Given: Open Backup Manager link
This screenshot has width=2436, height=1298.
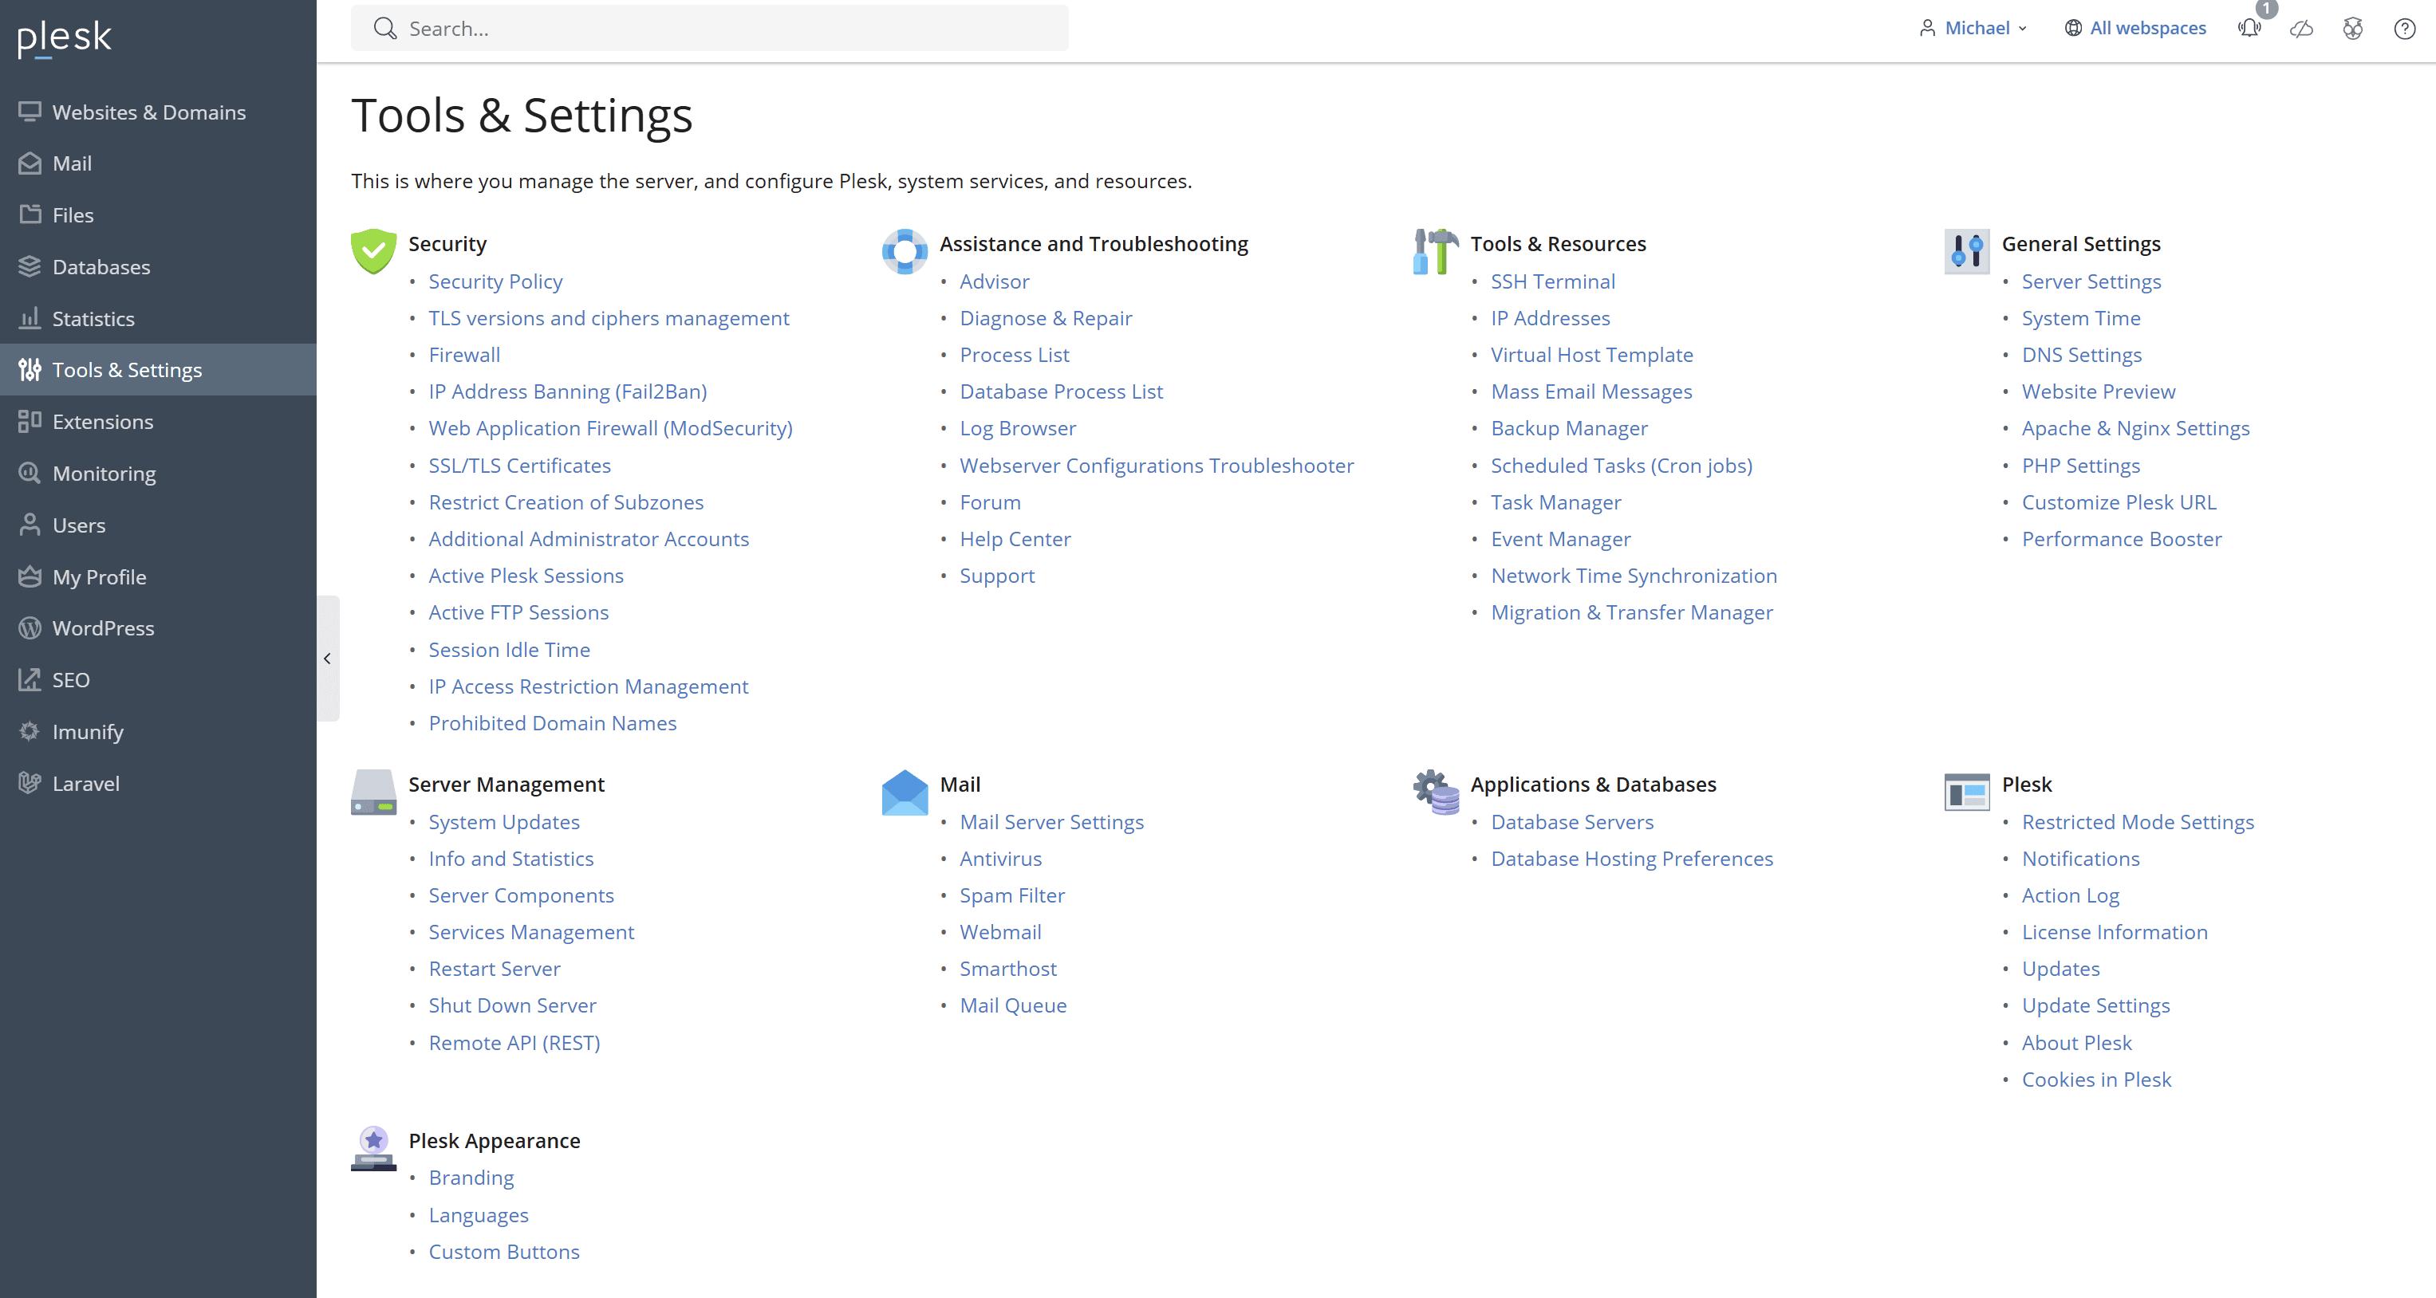Looking at the screenshot, I should 1569,428.
